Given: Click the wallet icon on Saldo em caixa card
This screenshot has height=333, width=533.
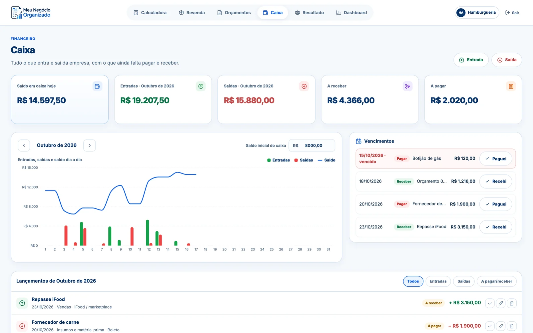Looking at the screenshot, I should pos(97,86).
